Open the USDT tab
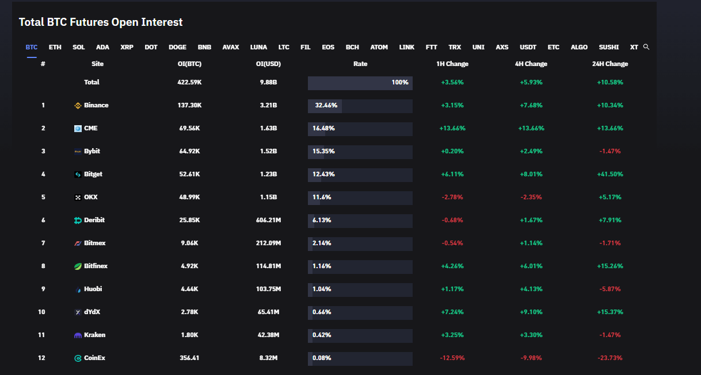Image resolution: width=701 pixels, height=375 pixels. 528,47
